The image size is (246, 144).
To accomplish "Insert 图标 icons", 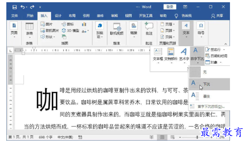I will pos(67,24).
